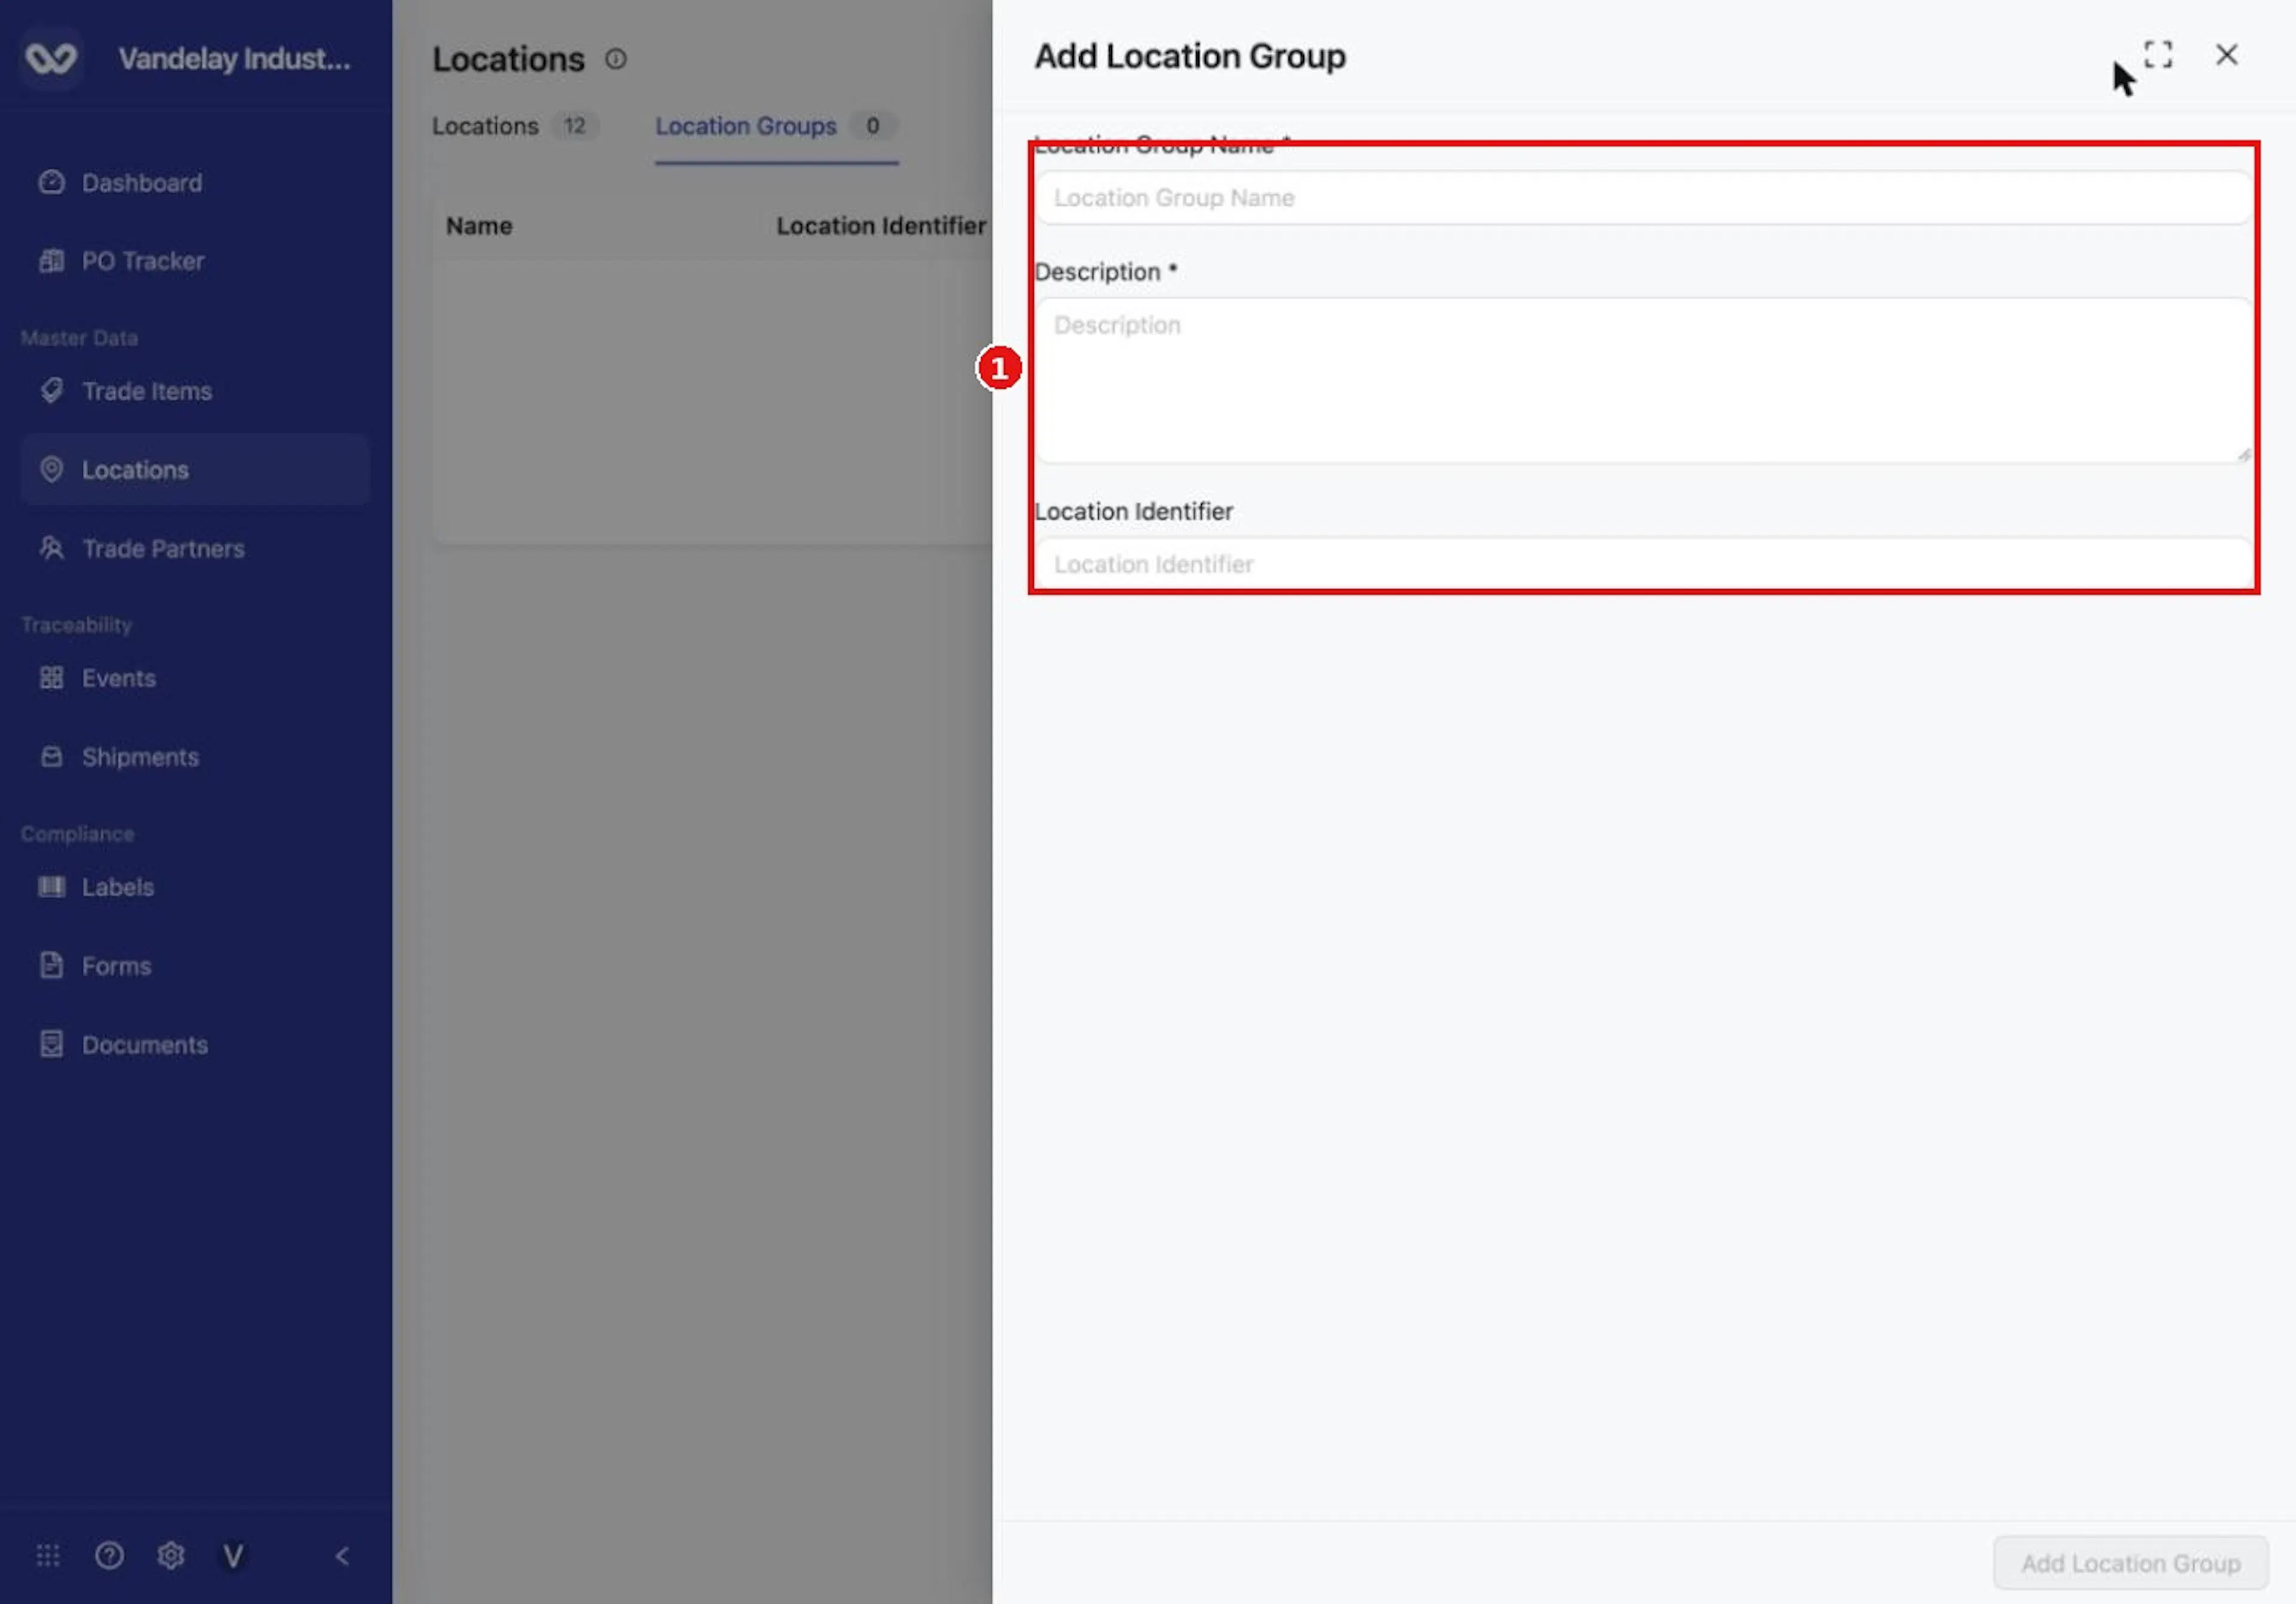Switch to the Locations tab
This screenshot has height=1604, width=2296.
click(x=515, y=126)
